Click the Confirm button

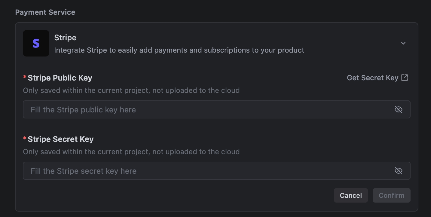click(x=391, y=195)
